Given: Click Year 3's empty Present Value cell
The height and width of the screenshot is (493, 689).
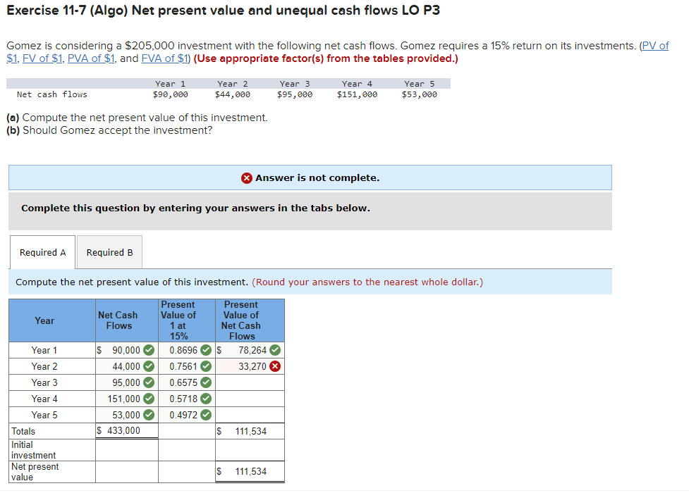Looking at the screenshot, I should point(248,382).
